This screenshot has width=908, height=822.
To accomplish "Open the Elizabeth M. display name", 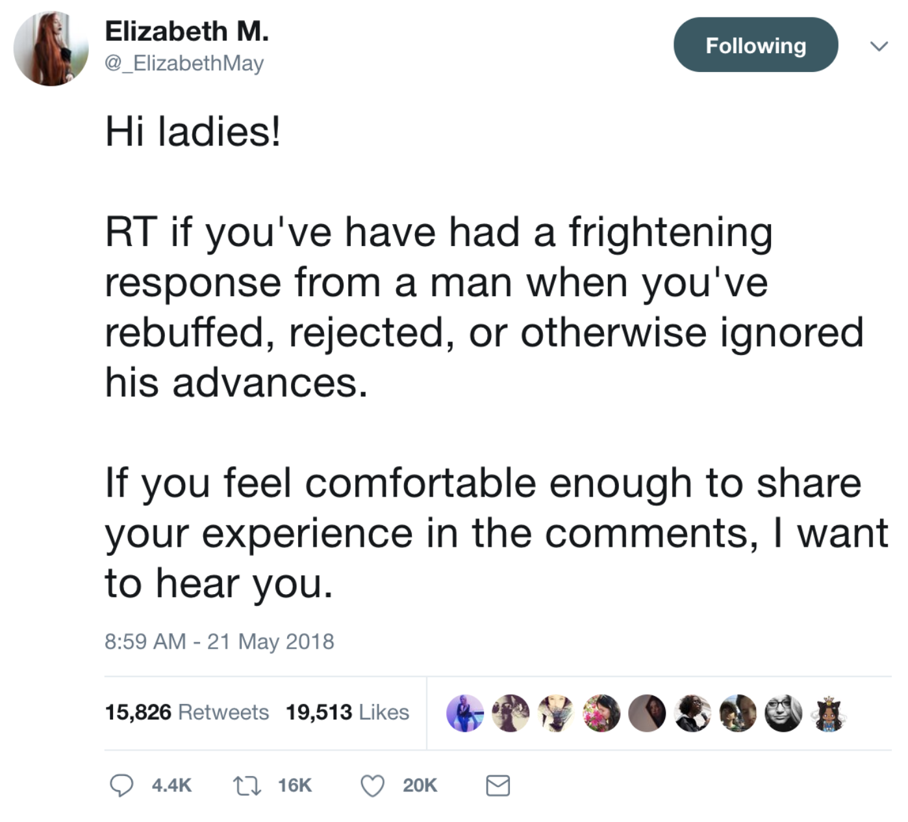I will click(x=187, y=31).
